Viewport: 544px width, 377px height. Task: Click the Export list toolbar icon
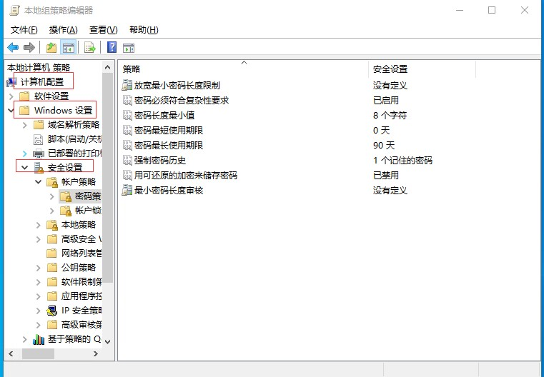coord(90,48)
